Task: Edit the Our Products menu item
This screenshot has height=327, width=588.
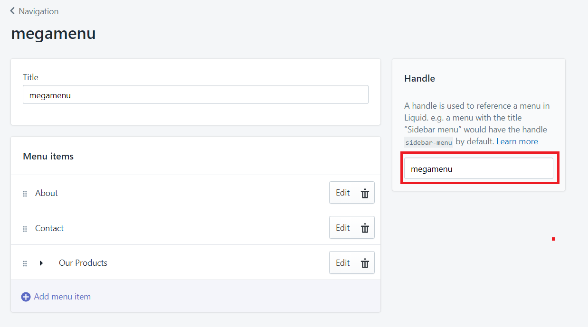Action: [x=343, y=263]
